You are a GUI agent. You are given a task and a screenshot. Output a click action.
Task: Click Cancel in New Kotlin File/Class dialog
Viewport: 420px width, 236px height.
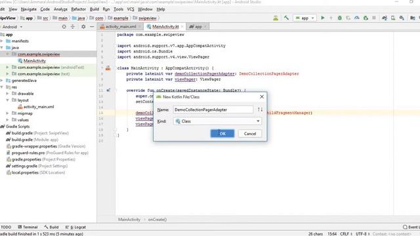pos(250,134)
